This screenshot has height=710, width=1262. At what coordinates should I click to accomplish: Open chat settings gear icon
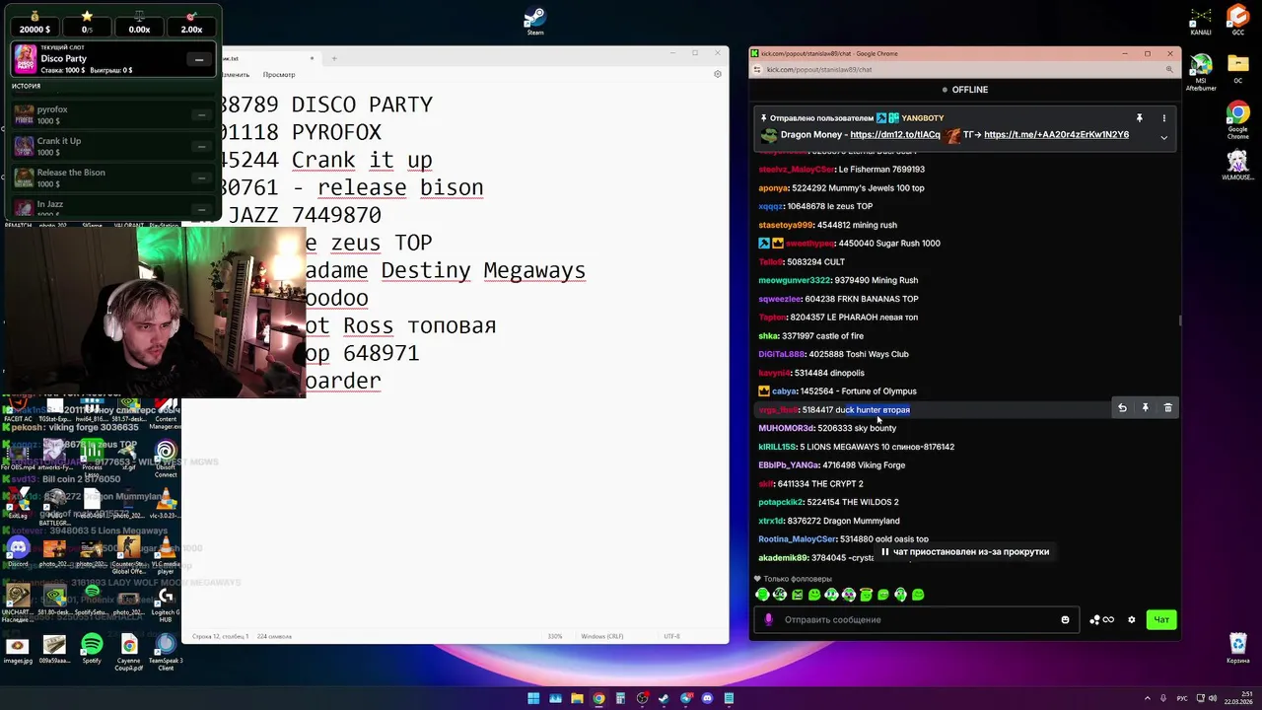click(1132, 620)
